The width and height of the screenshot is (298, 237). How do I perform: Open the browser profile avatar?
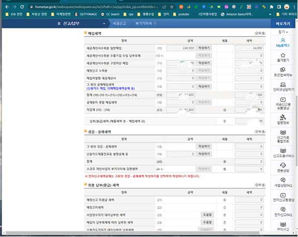(287, 7)
